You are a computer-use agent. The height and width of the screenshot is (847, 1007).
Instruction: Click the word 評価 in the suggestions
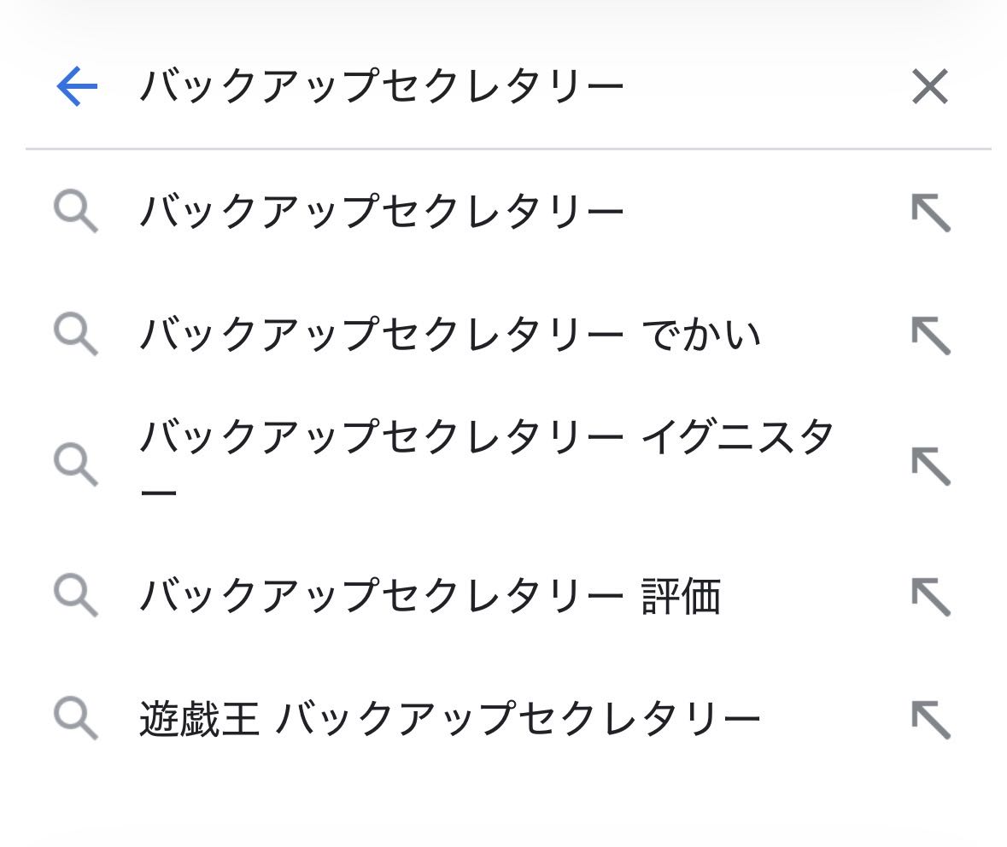[x=681, y=595]
